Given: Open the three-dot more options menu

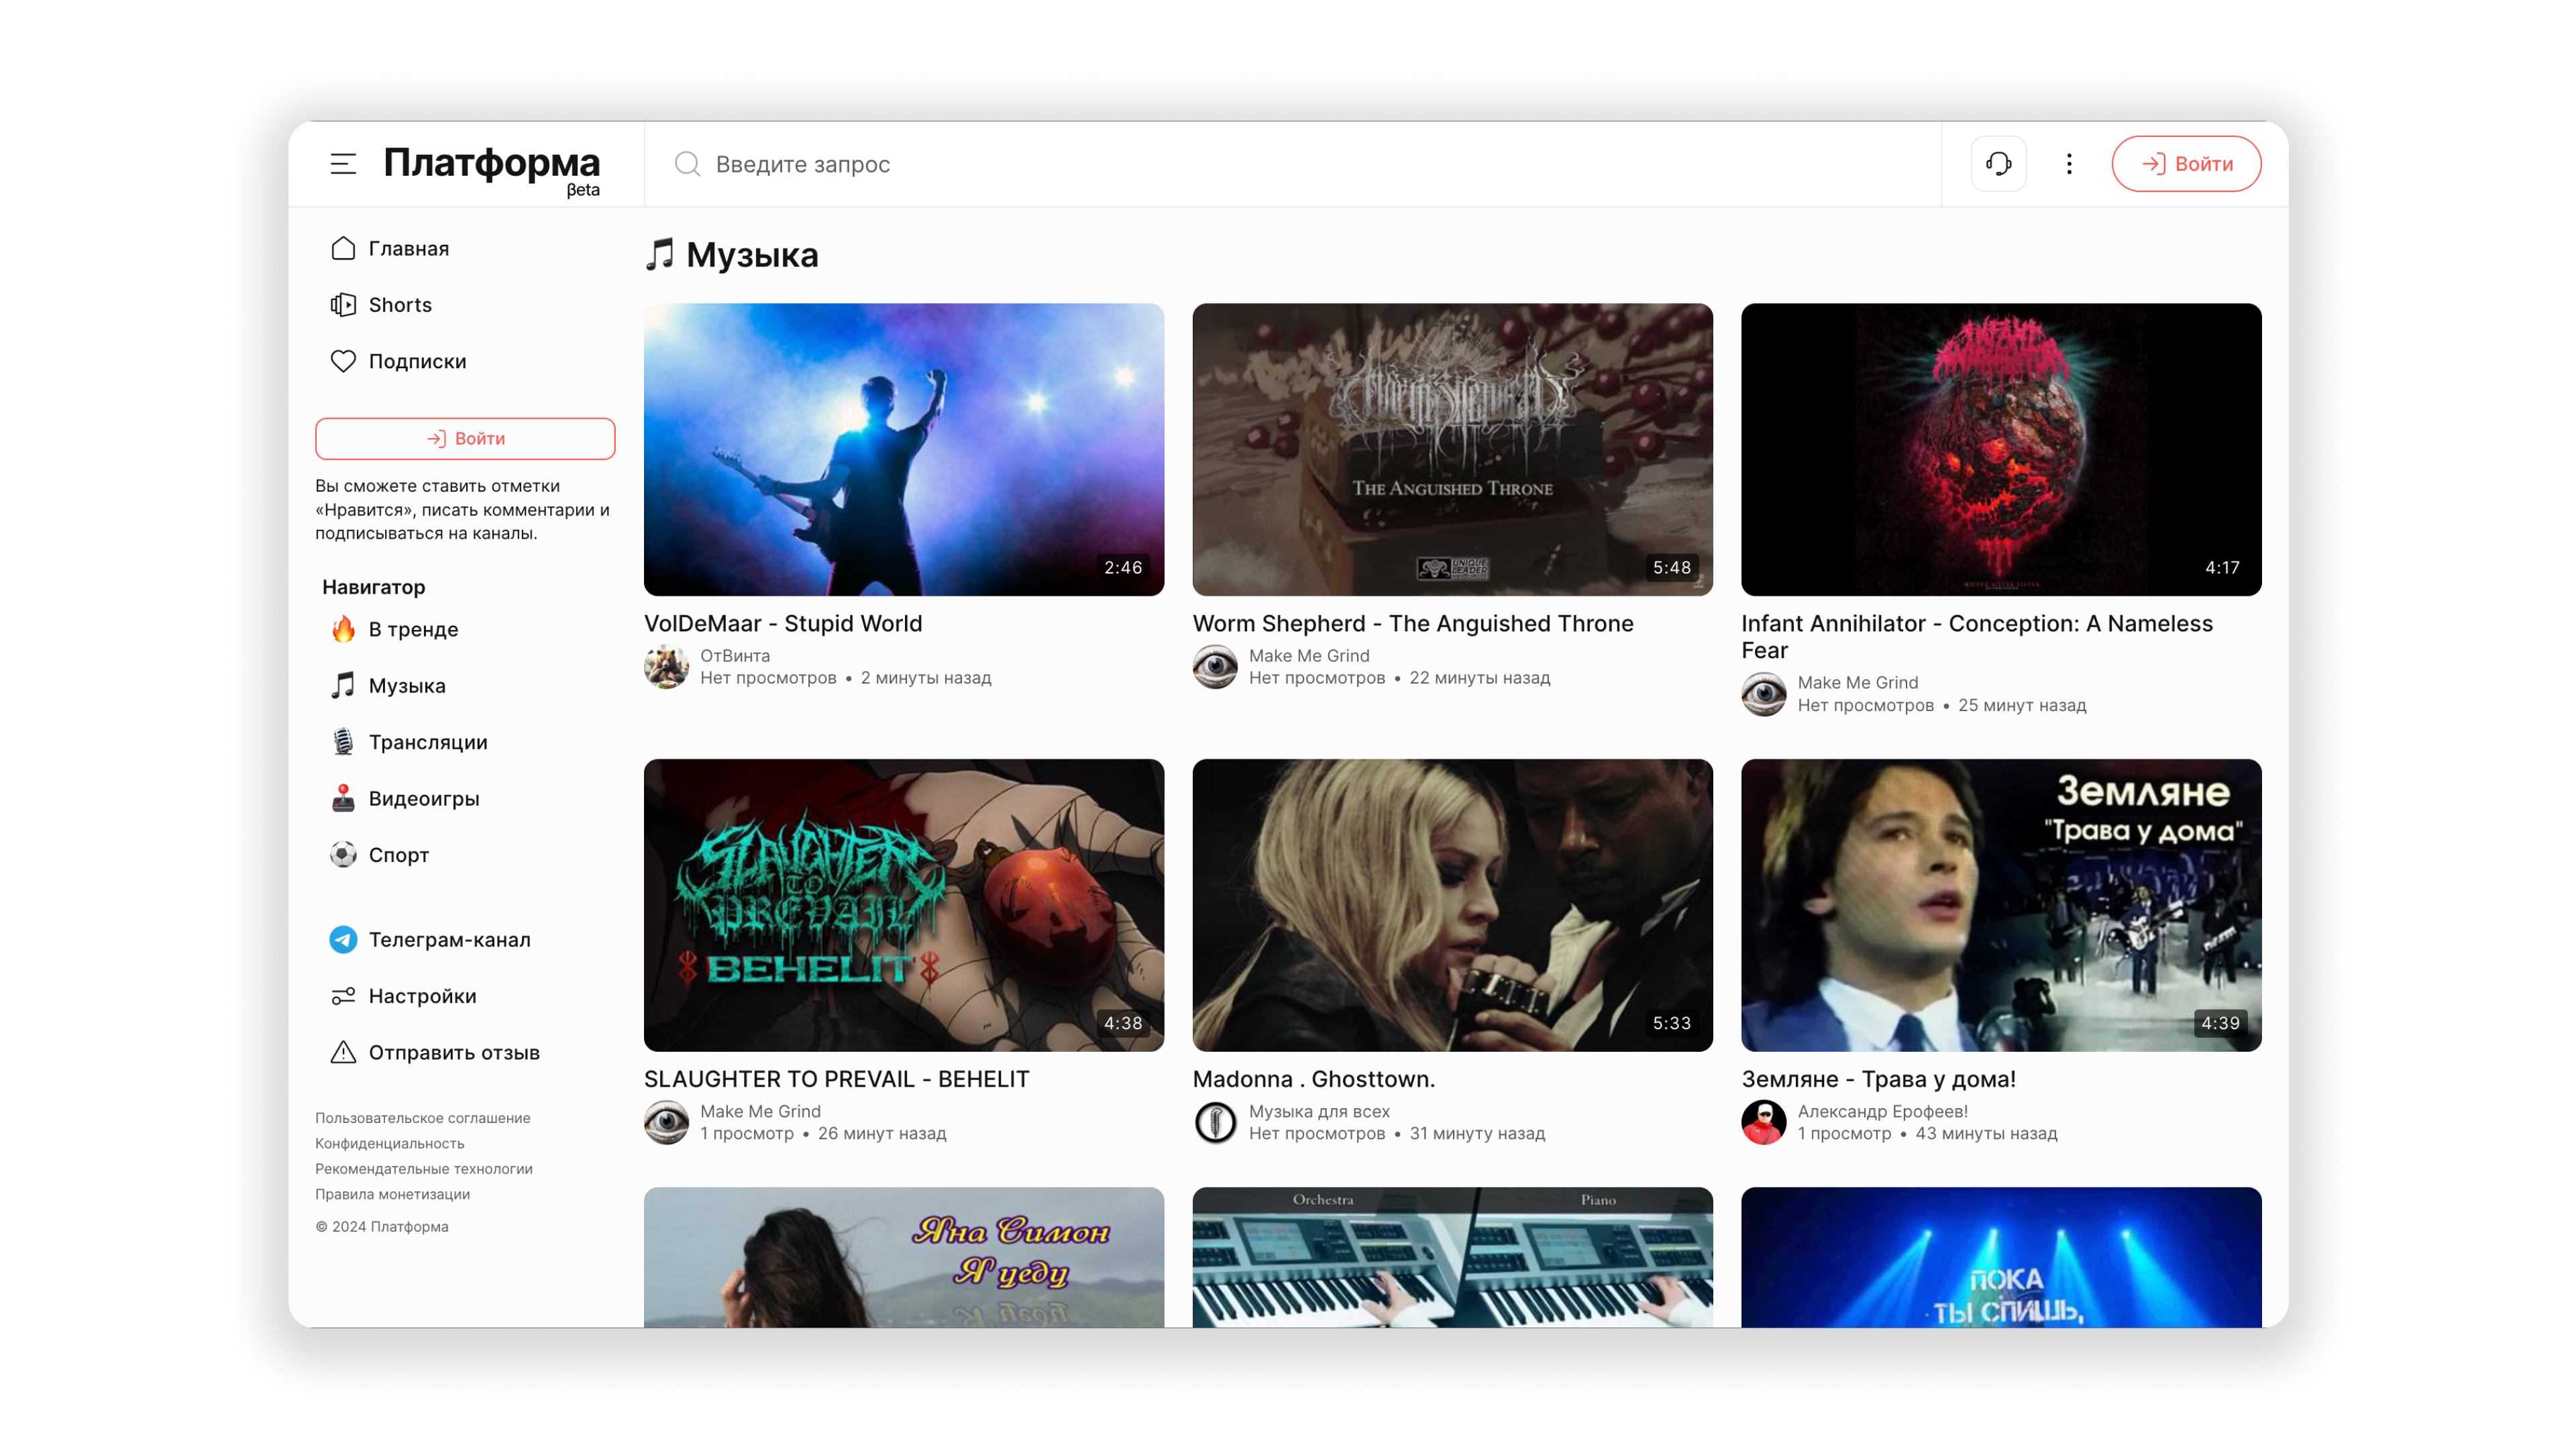Looking at the screenshot, I should click(x=2069, y=164).
